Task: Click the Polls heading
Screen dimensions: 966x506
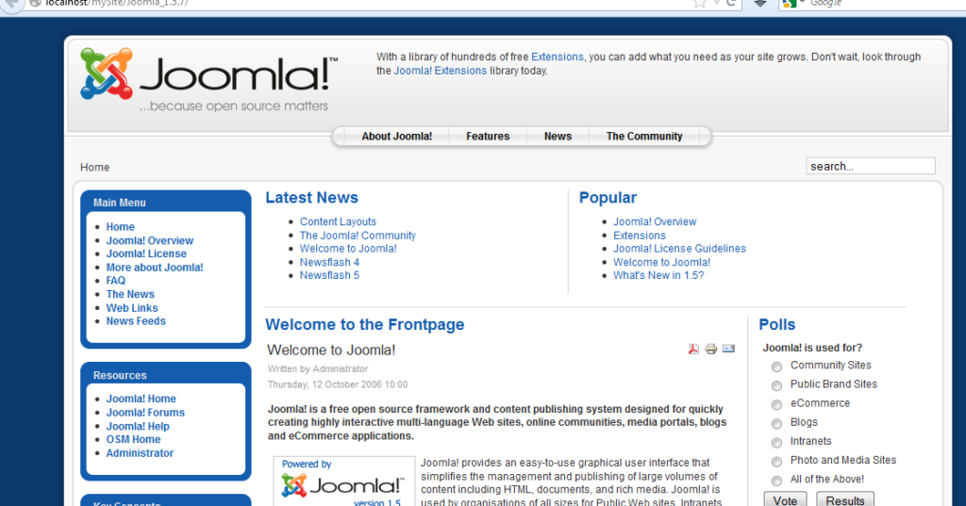Action: (x=777, y=324)
